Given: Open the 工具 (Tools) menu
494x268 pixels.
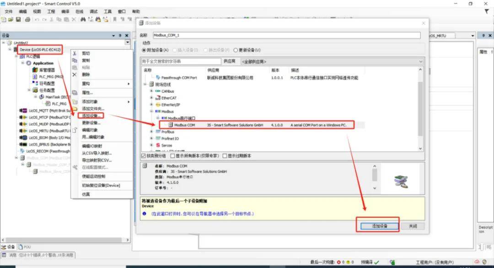Looking at the screenshot, I should (x=107, y=11).
